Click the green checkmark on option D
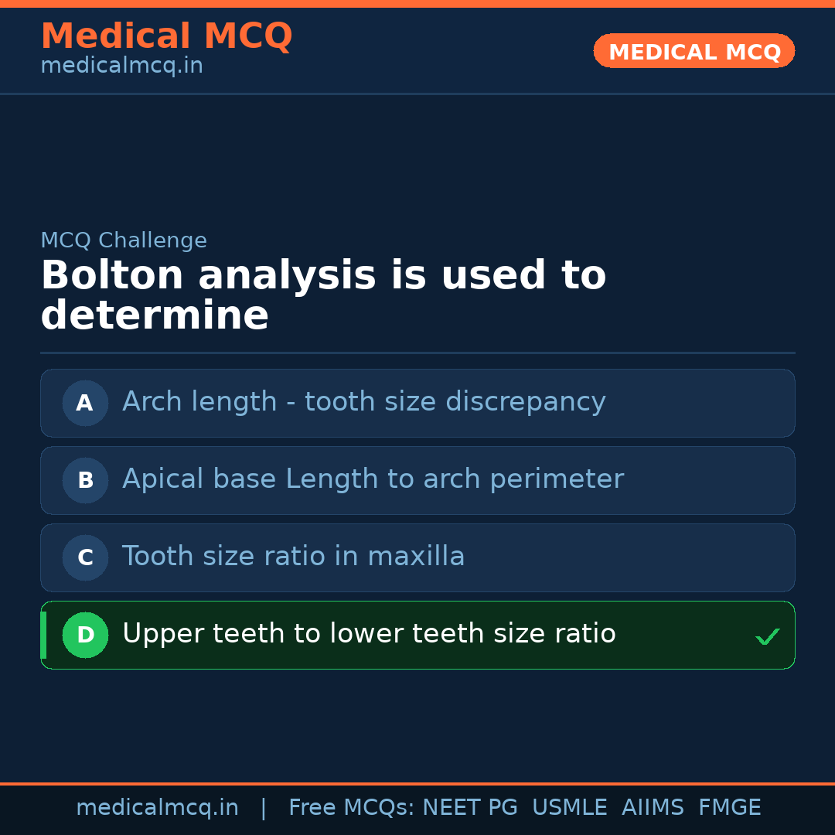This screenshot has height=835, width=835. coord(767,636)
